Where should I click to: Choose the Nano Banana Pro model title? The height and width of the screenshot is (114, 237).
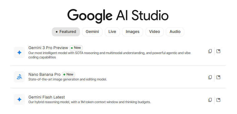point(44,75)
